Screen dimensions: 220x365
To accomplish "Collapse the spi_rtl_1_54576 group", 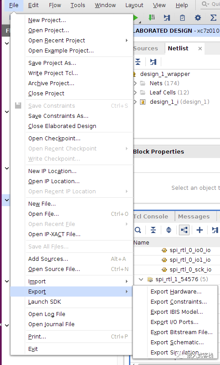I will pos(141,279).
